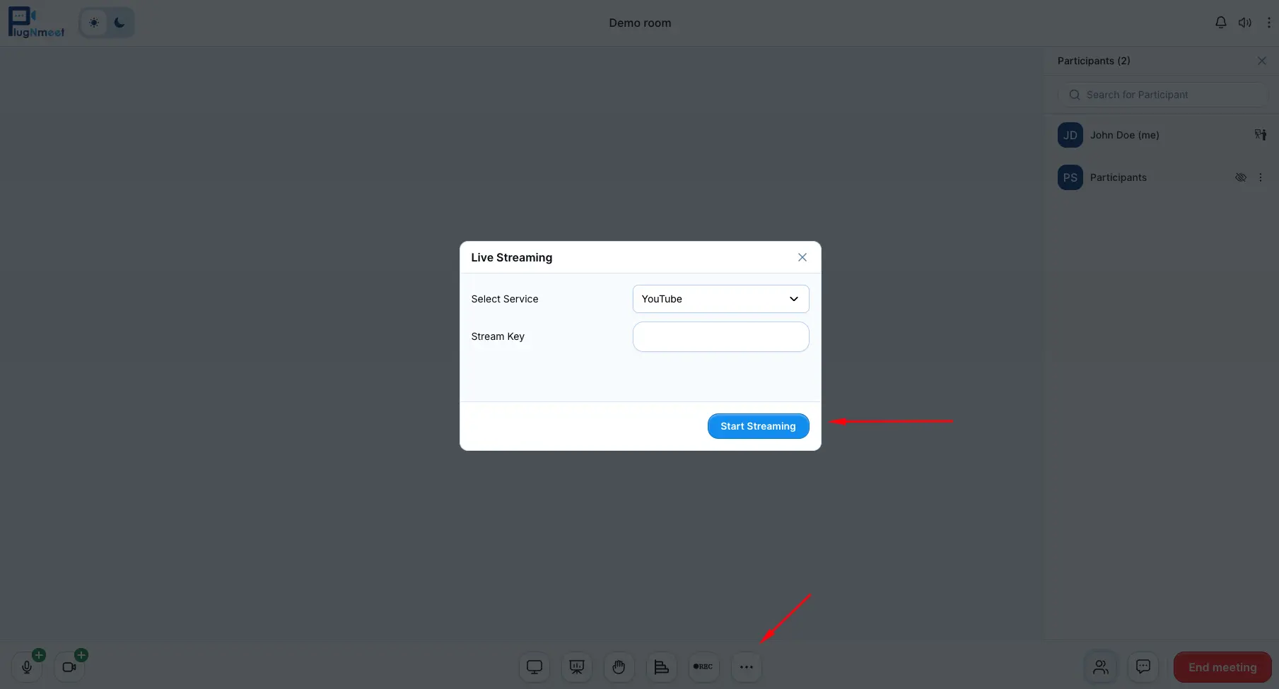The image size is (1279, 689).
Task: Expand the Select Service YouTube dropdown
Action: coord(720,299)
